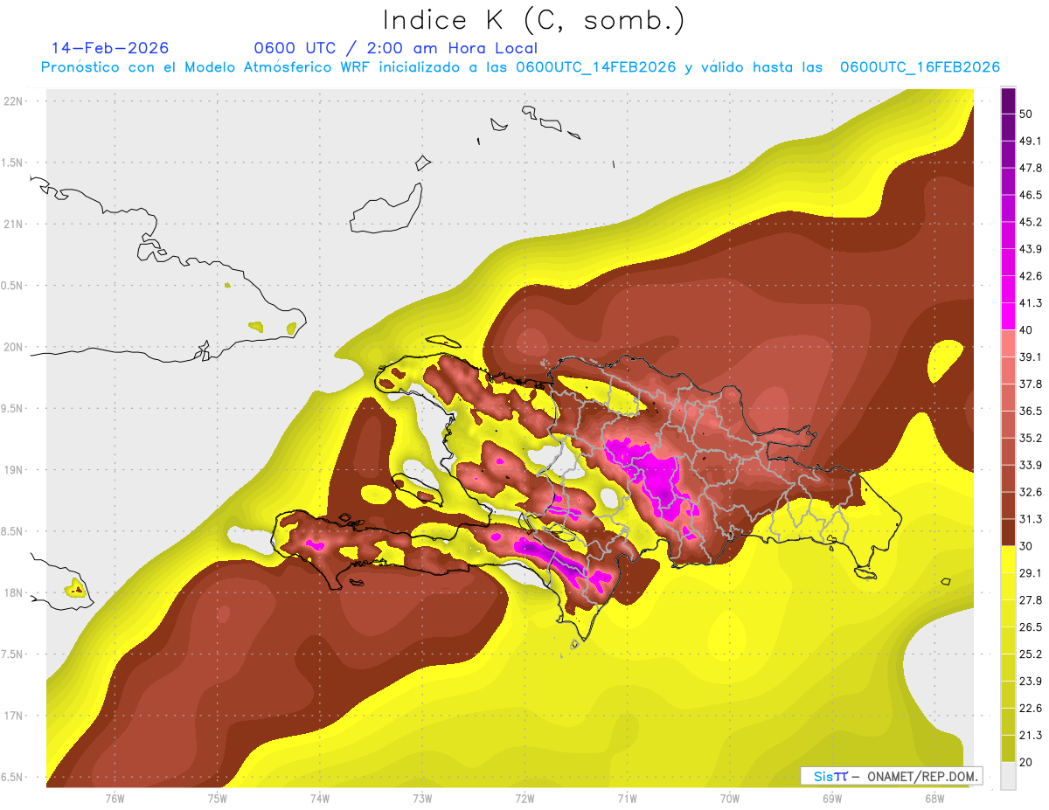Click the latitude label "22N"
Image resolution: width=1049 pixels, height=810 pixels.
coord(15,101)
